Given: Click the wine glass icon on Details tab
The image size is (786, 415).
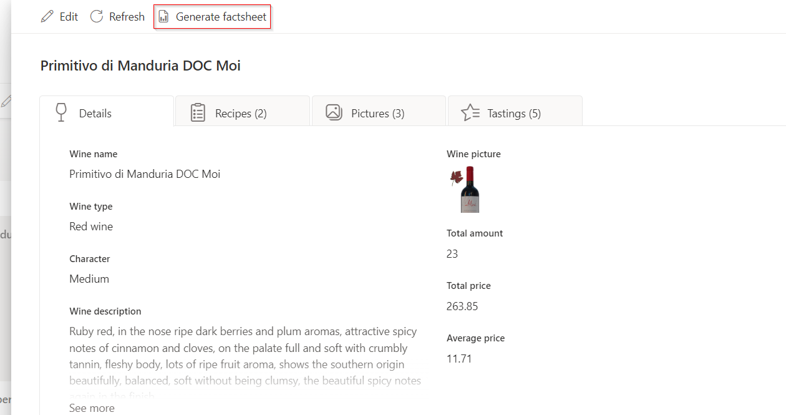Looking at the screenshot, I should 61,112.
